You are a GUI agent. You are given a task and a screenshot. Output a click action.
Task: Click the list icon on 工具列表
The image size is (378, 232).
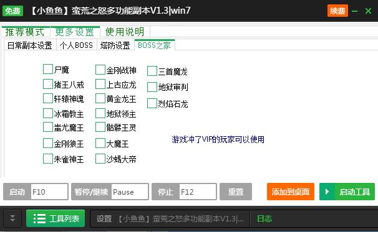tap(39, 218)
